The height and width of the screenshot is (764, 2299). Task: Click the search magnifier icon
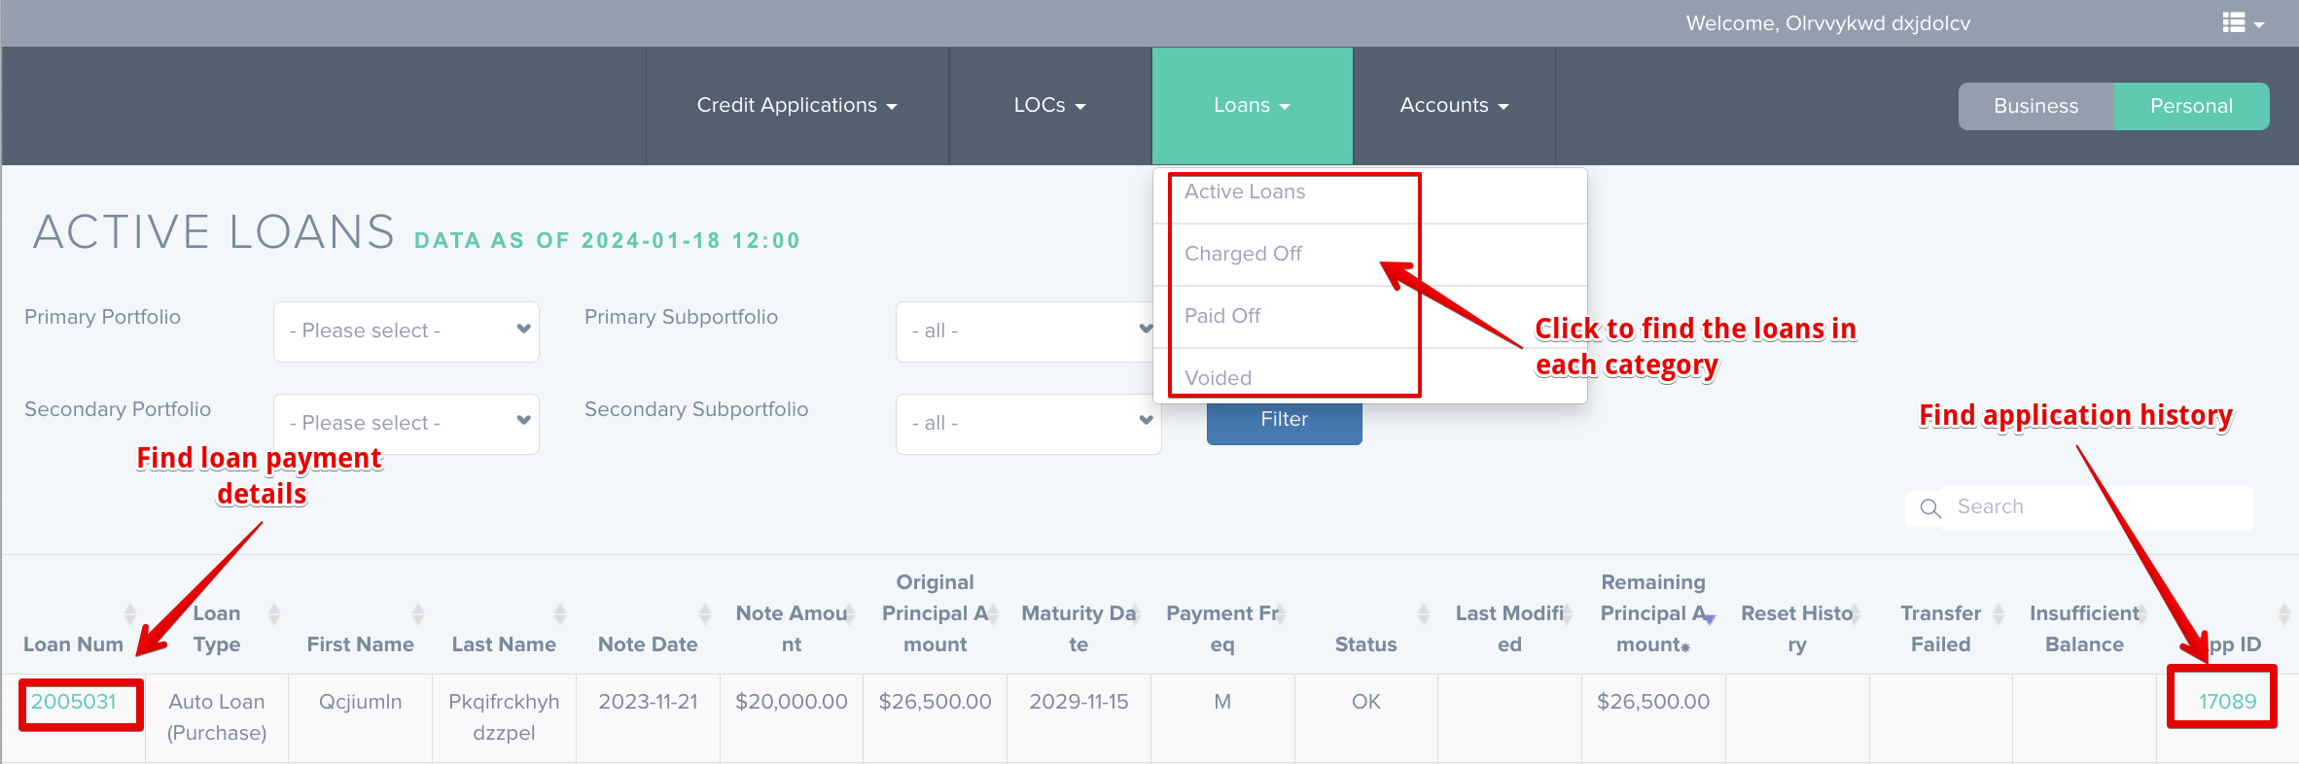point(1930,508)
